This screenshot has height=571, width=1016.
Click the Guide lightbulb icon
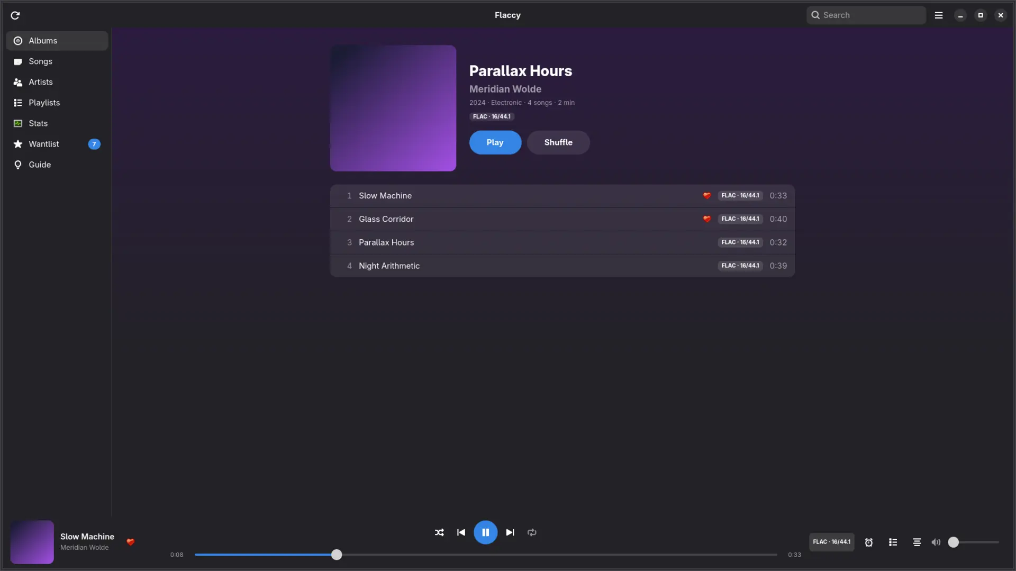click(x=18, y=165)
